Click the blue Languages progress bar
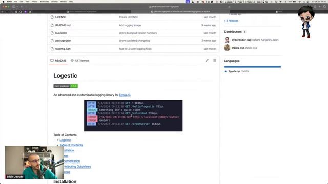Image resolution: width=328 pixels, height=184 pixels. point(253,67)
